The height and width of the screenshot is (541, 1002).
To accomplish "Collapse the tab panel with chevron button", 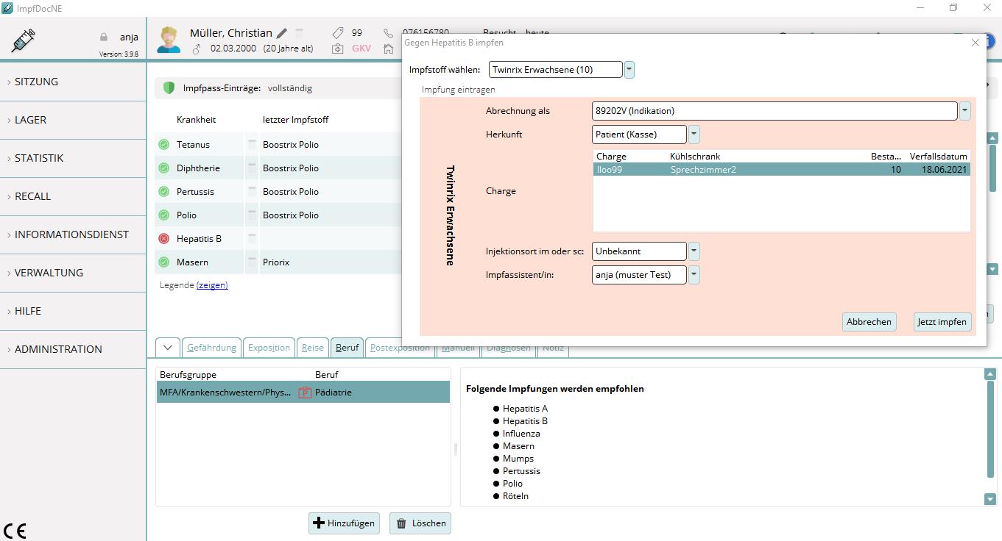I will click(168, 348).
